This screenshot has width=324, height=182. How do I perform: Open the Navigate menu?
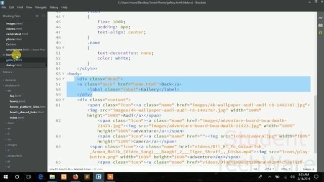(41, 7)
